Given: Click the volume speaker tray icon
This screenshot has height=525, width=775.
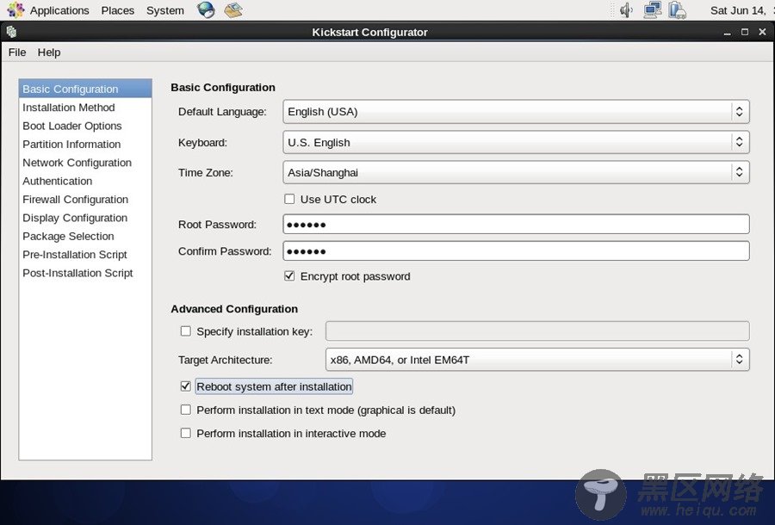Looking at the screenshot, I should point(626,9).
